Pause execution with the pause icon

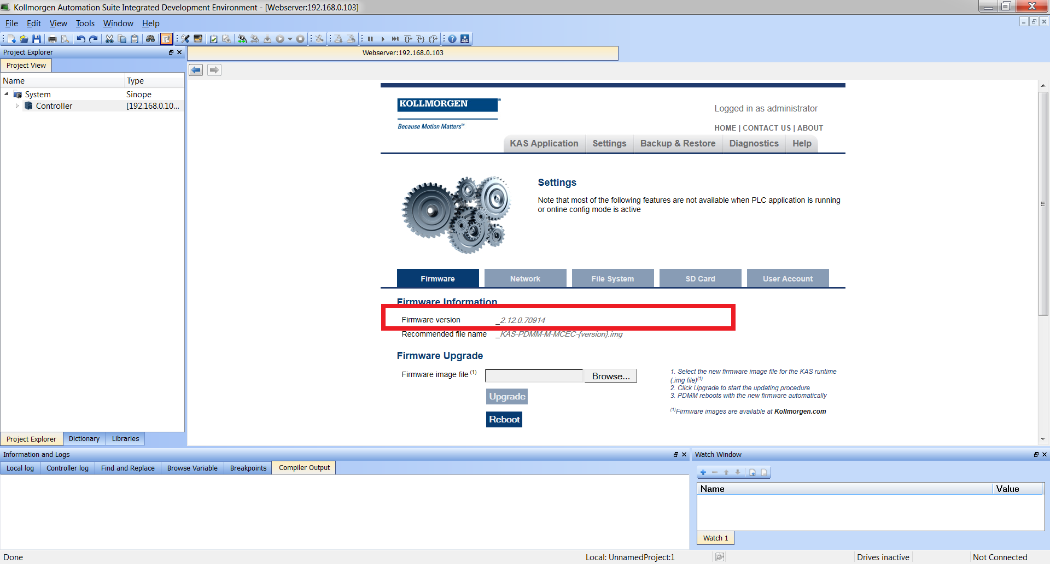370,39
